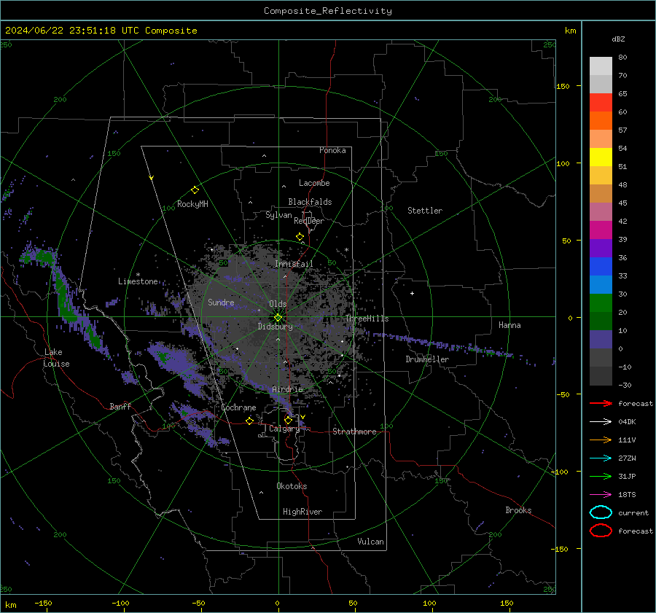
Task: Click the magenta 18TS arrow legend icon
Action: [x=601, y=495]
